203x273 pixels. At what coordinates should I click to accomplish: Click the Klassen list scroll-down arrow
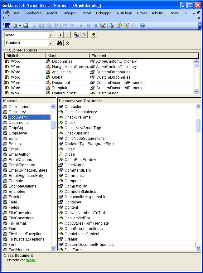[53, 248]
